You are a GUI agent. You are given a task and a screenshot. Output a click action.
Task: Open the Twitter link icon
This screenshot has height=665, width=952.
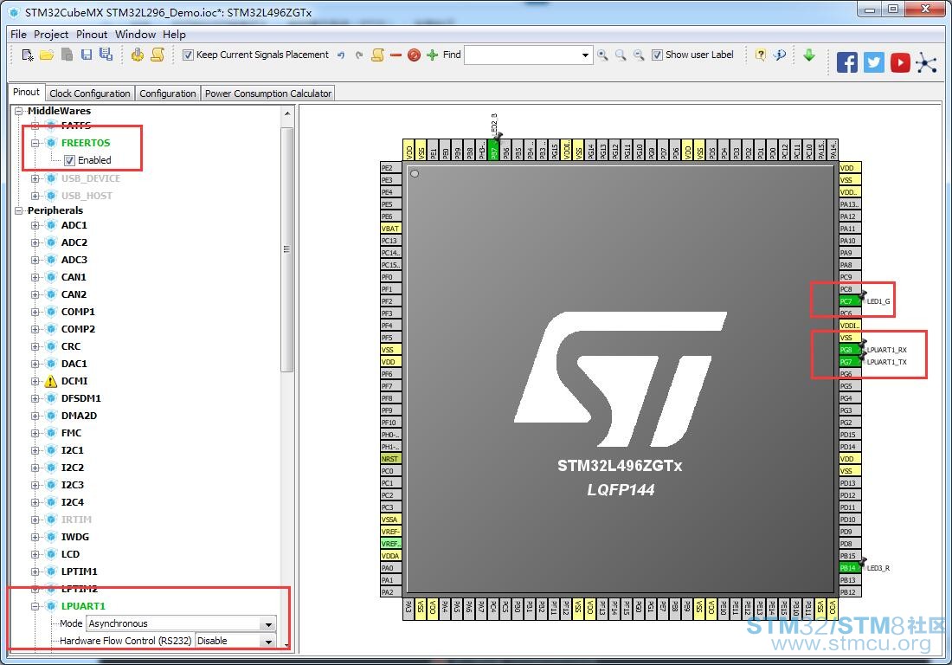[x=874, y=62]
